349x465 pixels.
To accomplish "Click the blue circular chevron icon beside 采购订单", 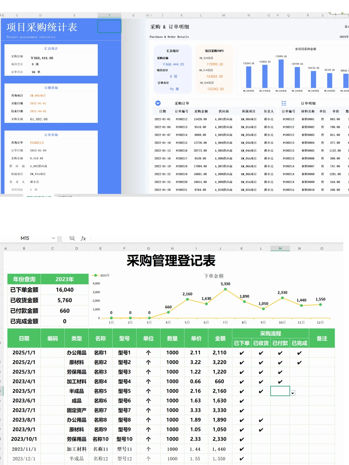I will pos(158,103).
